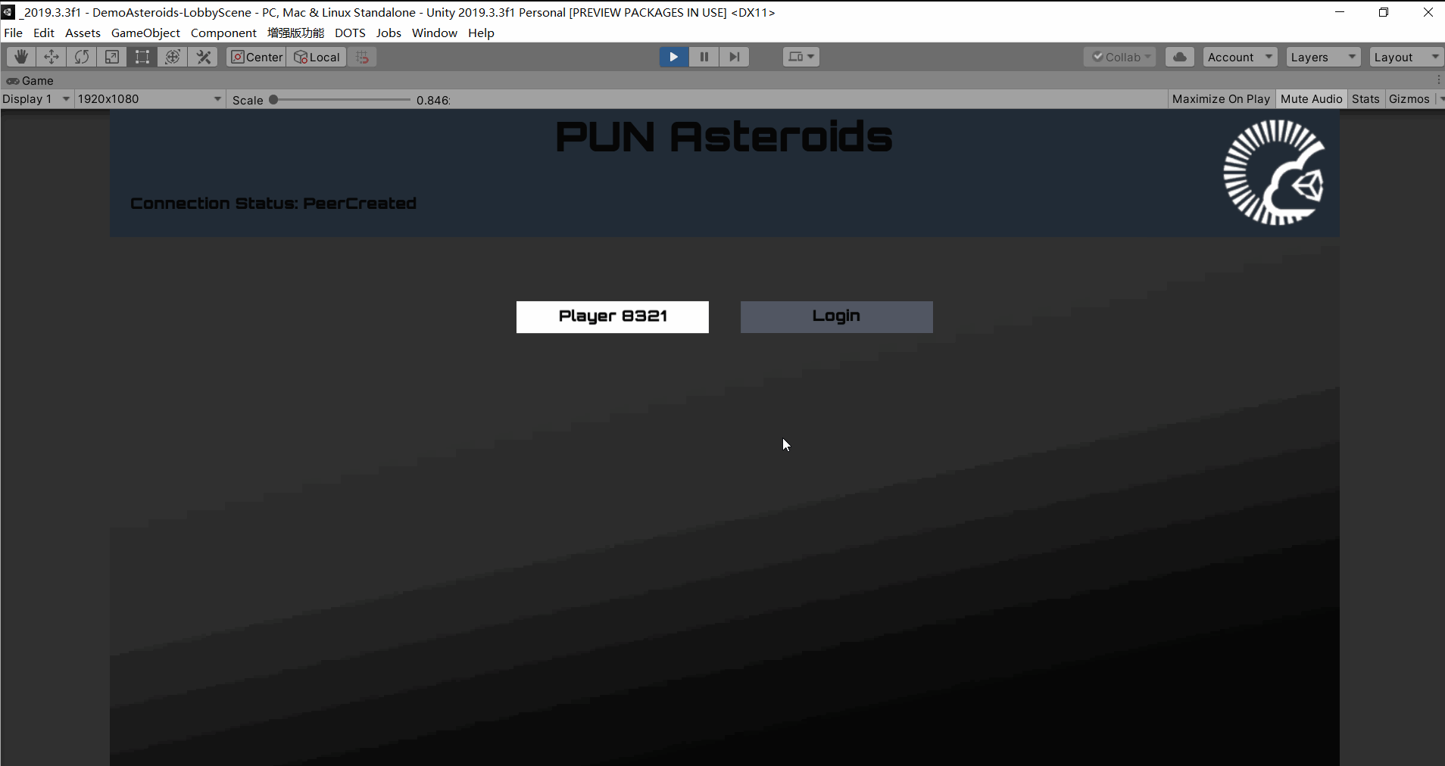Restore down the Unity window
The width and height of the screenshot is (1445, 766).
coord(1384,12)
